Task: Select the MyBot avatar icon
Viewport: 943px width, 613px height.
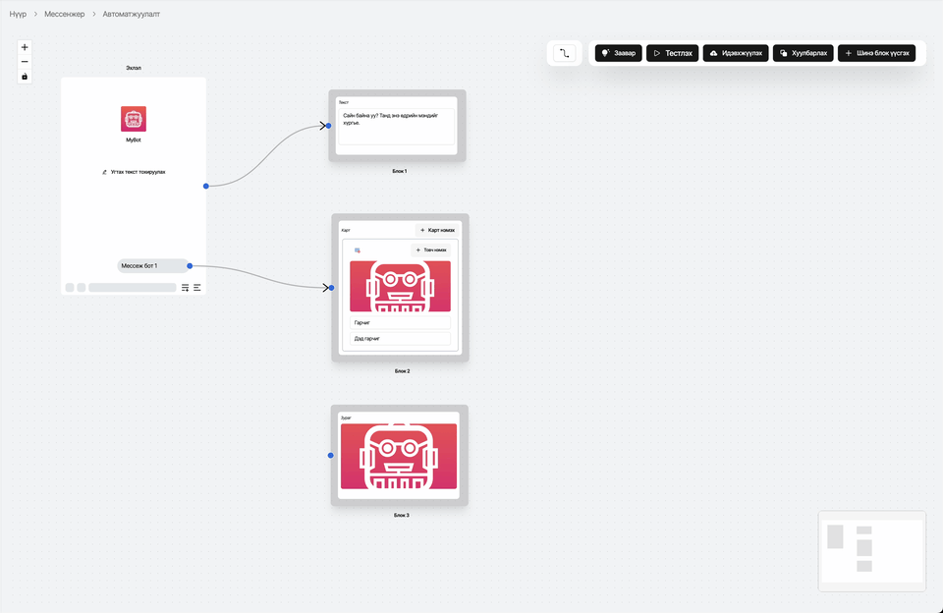Action: 134,119
